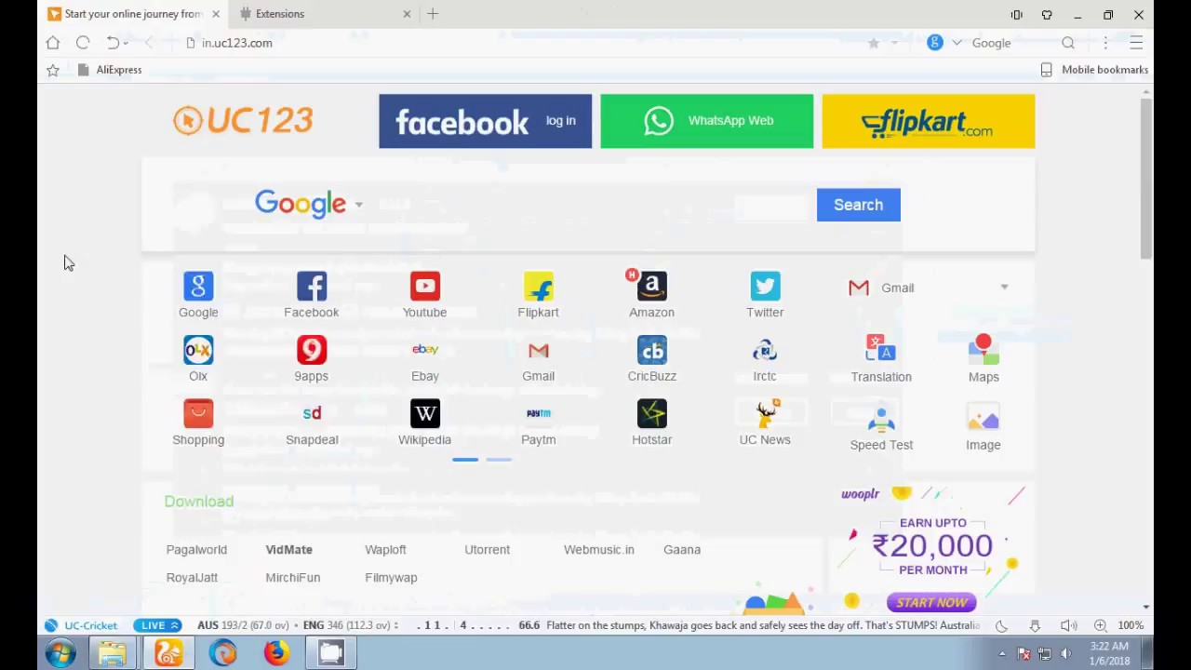Click the search magnifier icon in toolbar
Viewport: 1191px width, 670px height.
(x=1068, y=43)
